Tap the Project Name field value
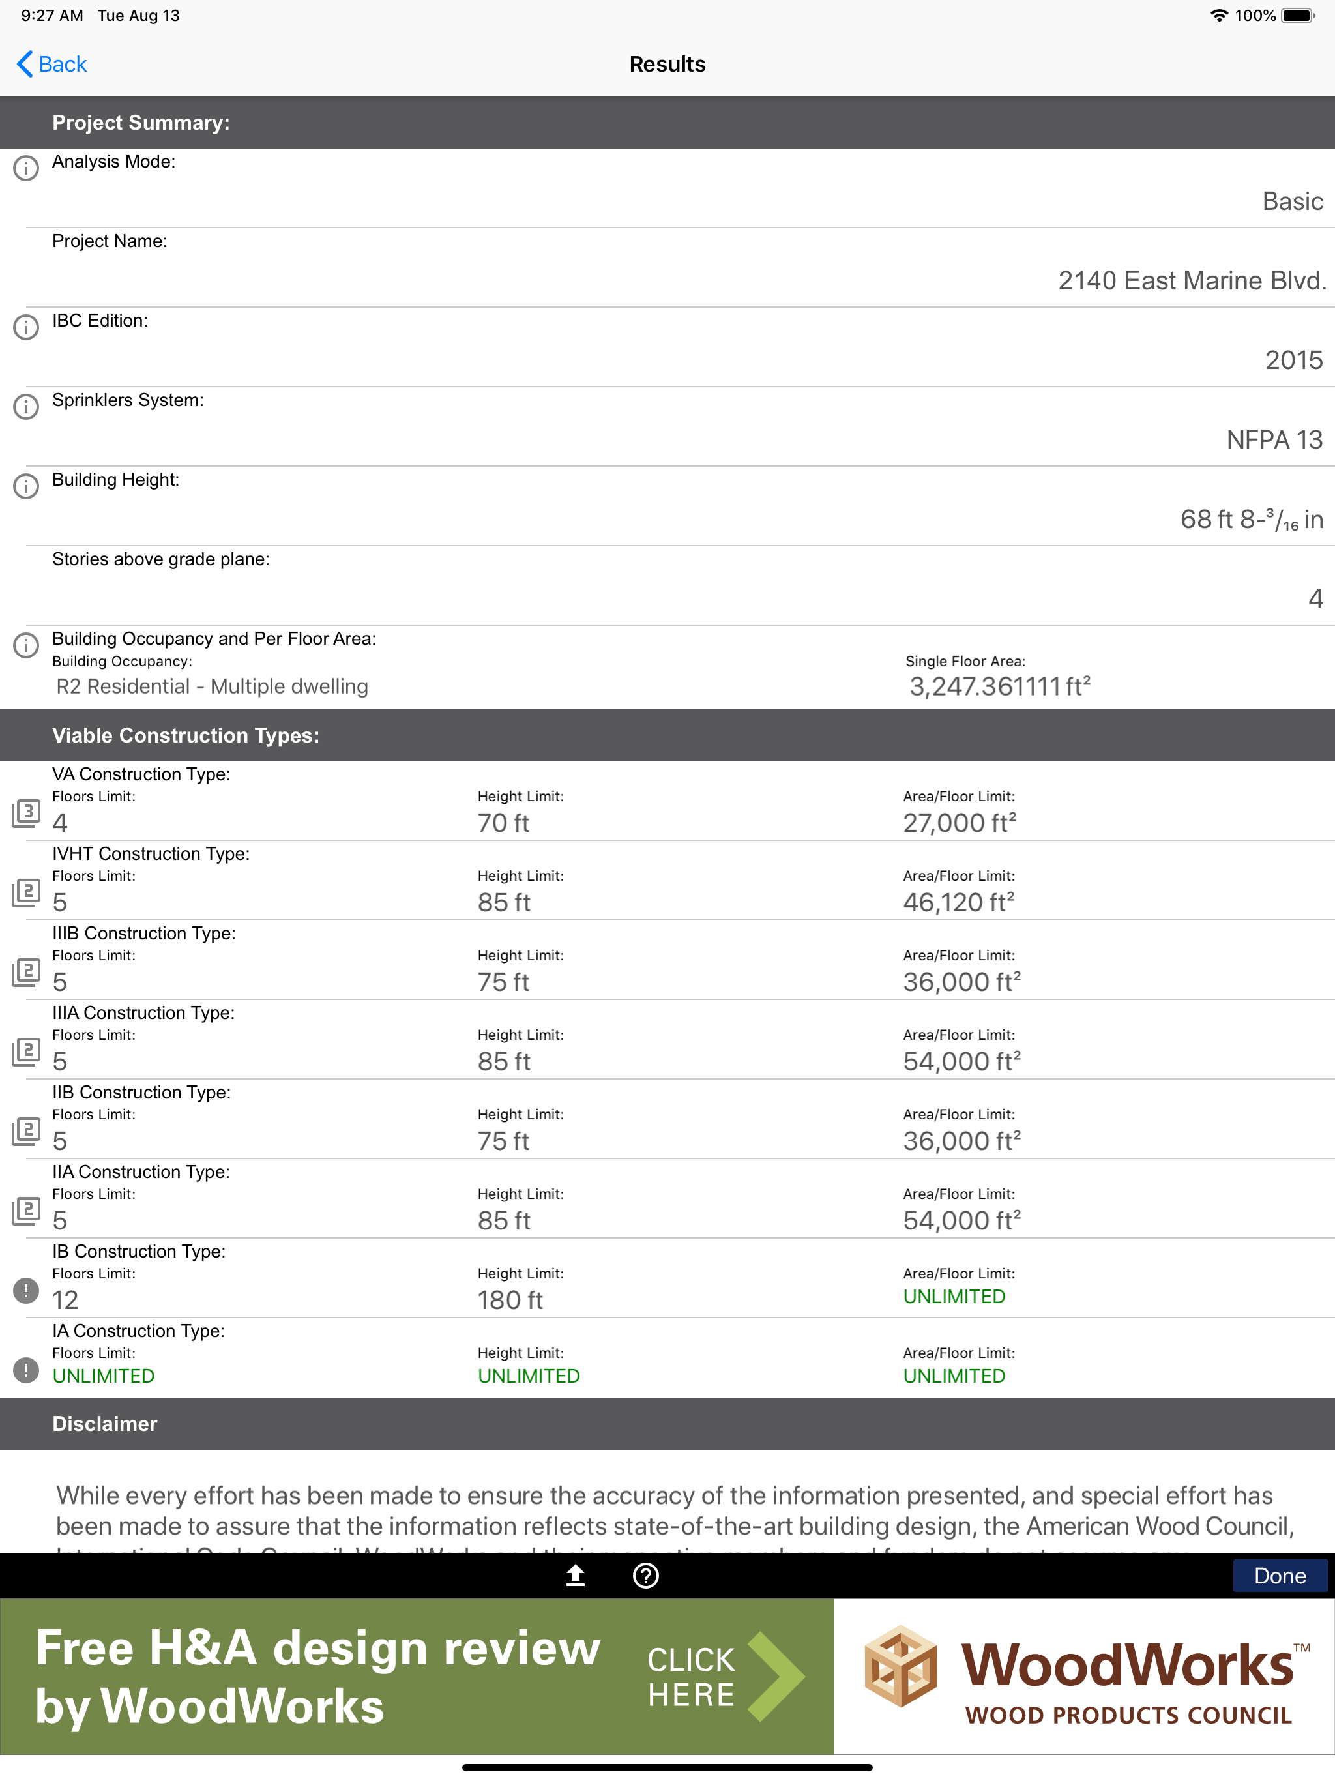This screenshot has height=1781, width=1335. tap(1191, 280)
